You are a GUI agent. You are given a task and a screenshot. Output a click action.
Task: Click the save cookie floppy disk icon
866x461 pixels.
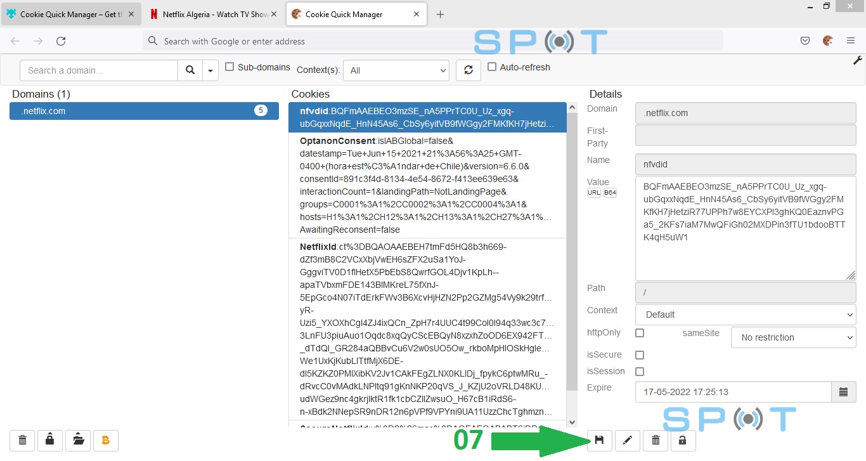click(x=599, y=440)
